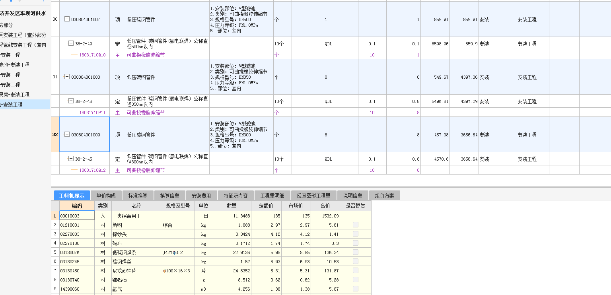Click quota name with 公称直径350mm以内
Viewport: 611px width, 295px height.
[x=167, y=101]
